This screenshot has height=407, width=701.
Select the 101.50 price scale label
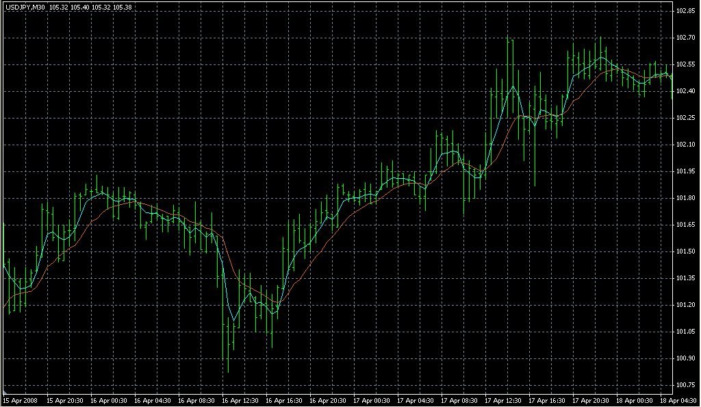point(686,251)
